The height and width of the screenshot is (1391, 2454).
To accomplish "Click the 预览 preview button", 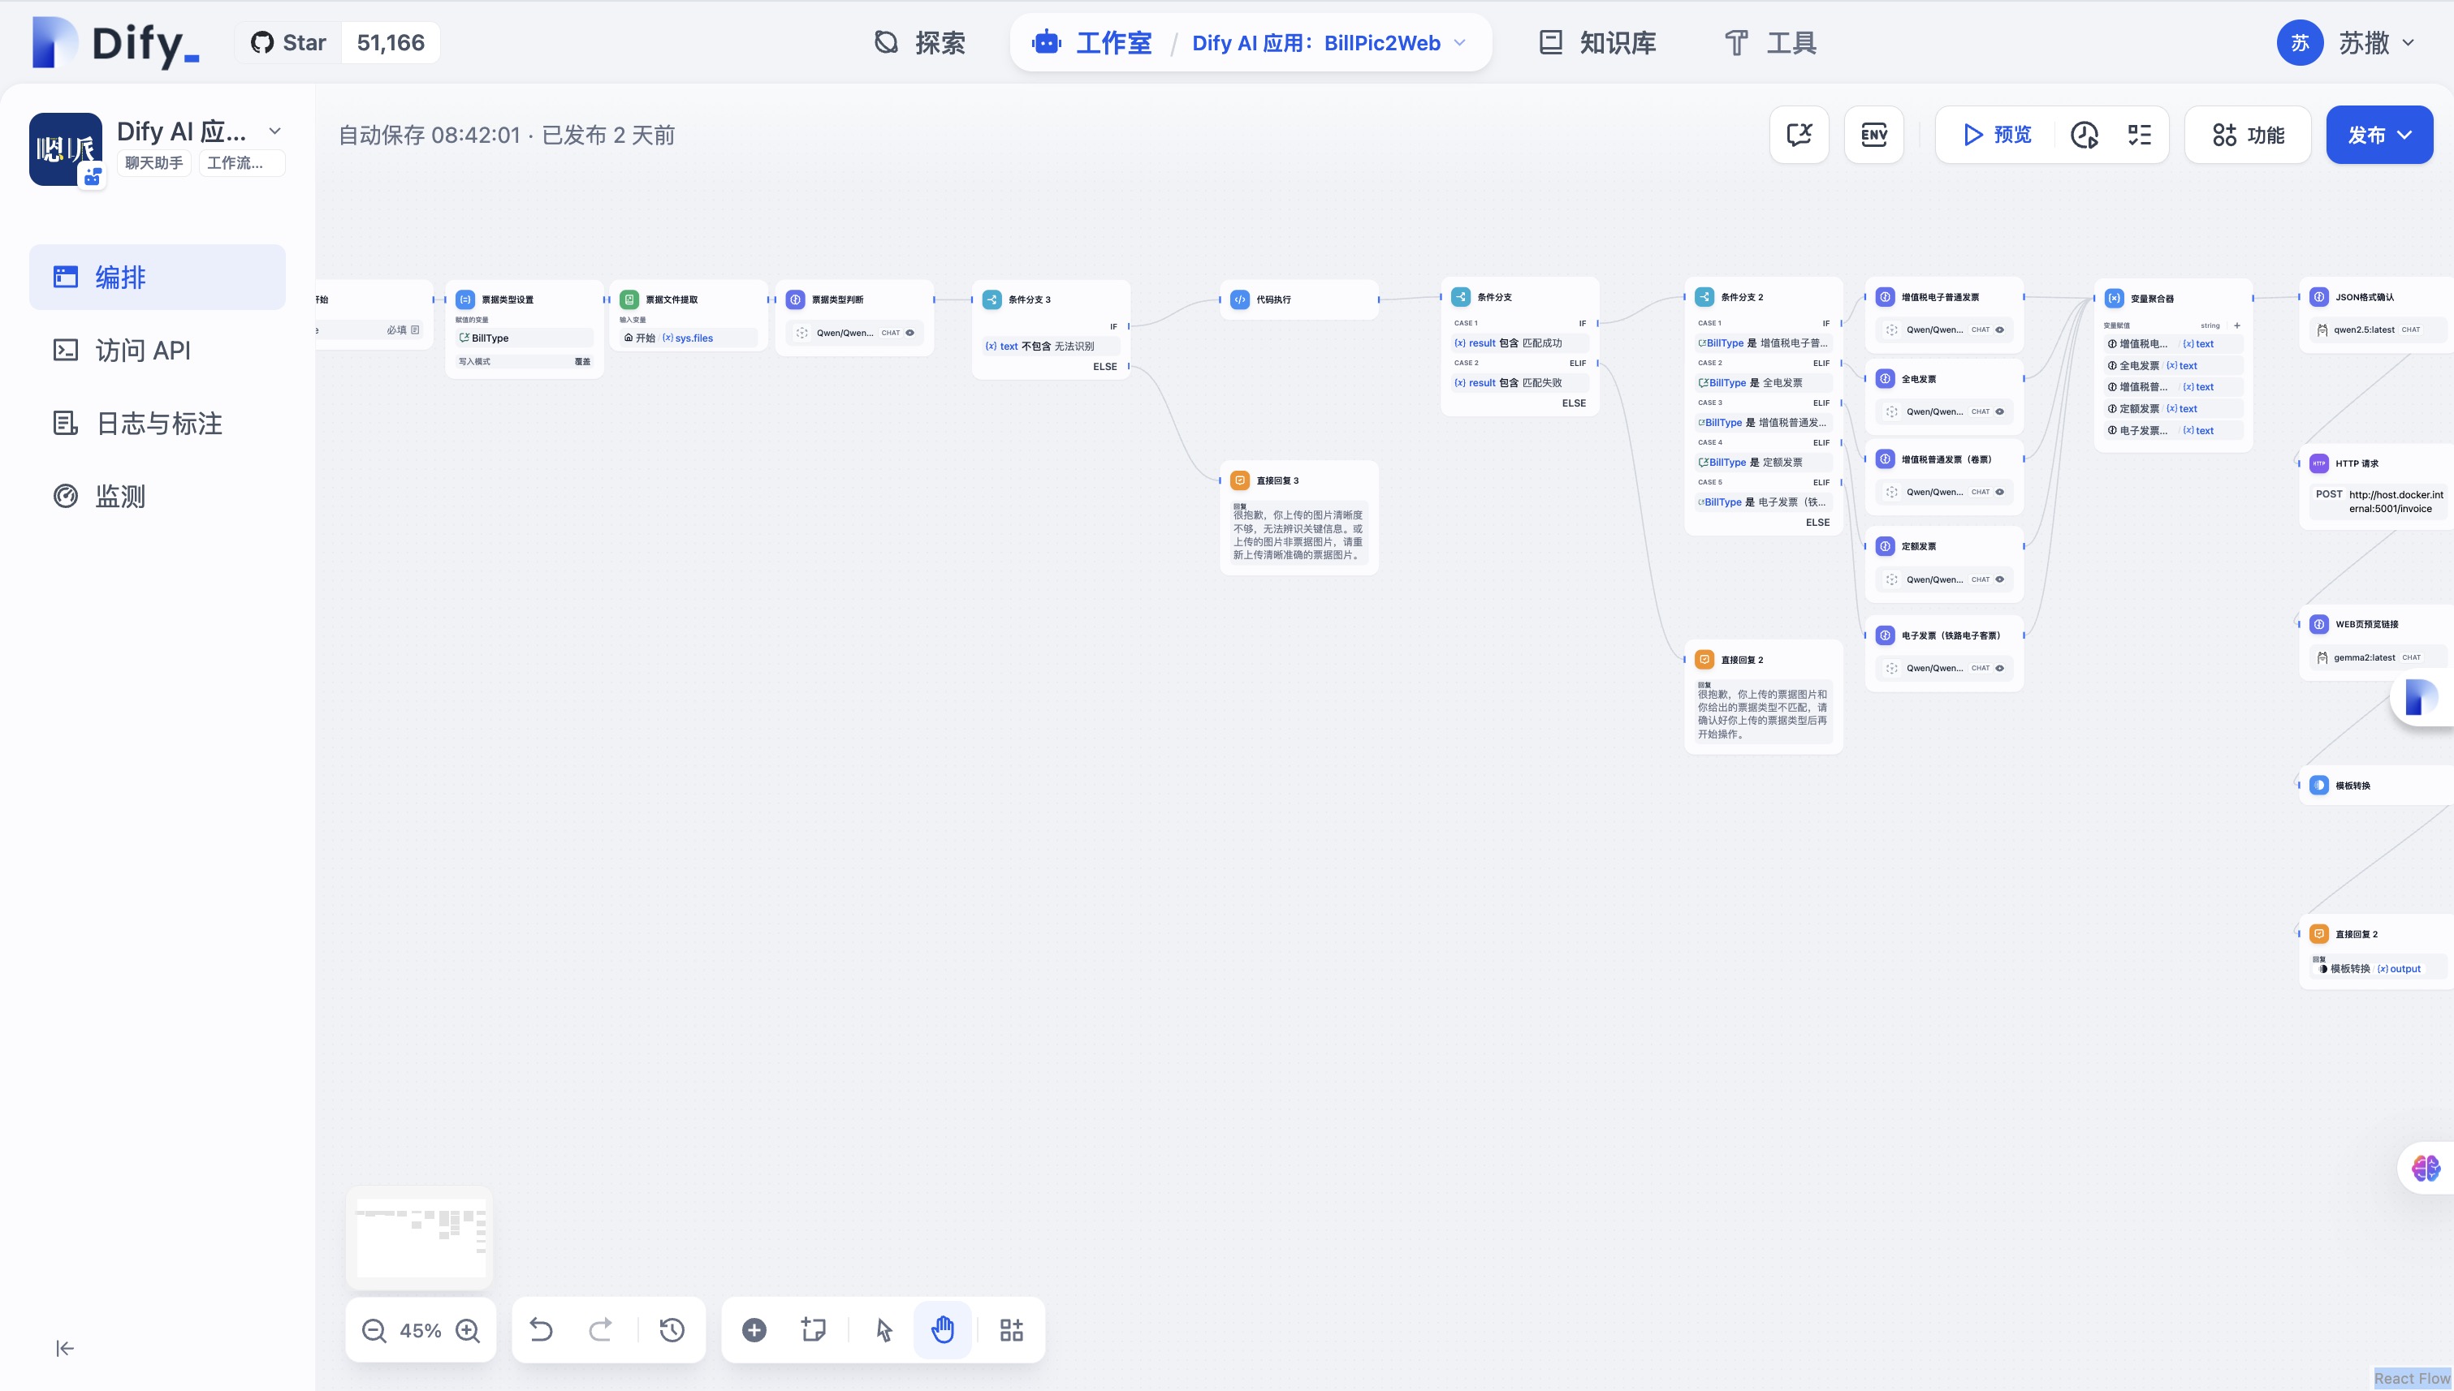I will (x=1996, y=135).
